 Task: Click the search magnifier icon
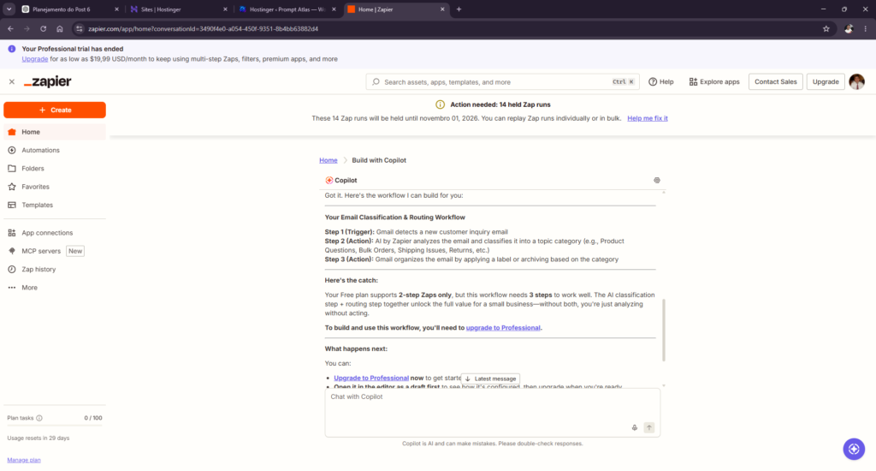(376, 82)
